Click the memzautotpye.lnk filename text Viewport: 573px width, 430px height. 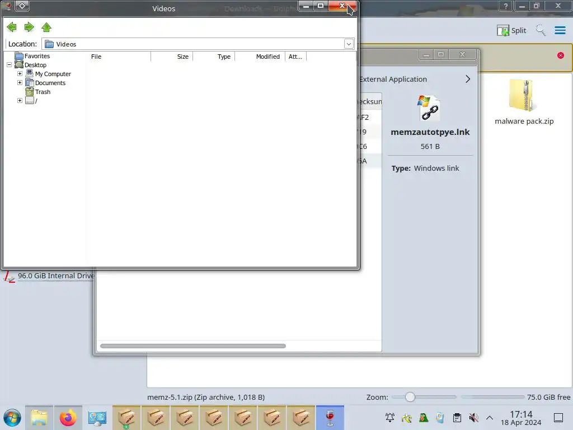pyautogui.click(x=430, y=132)
